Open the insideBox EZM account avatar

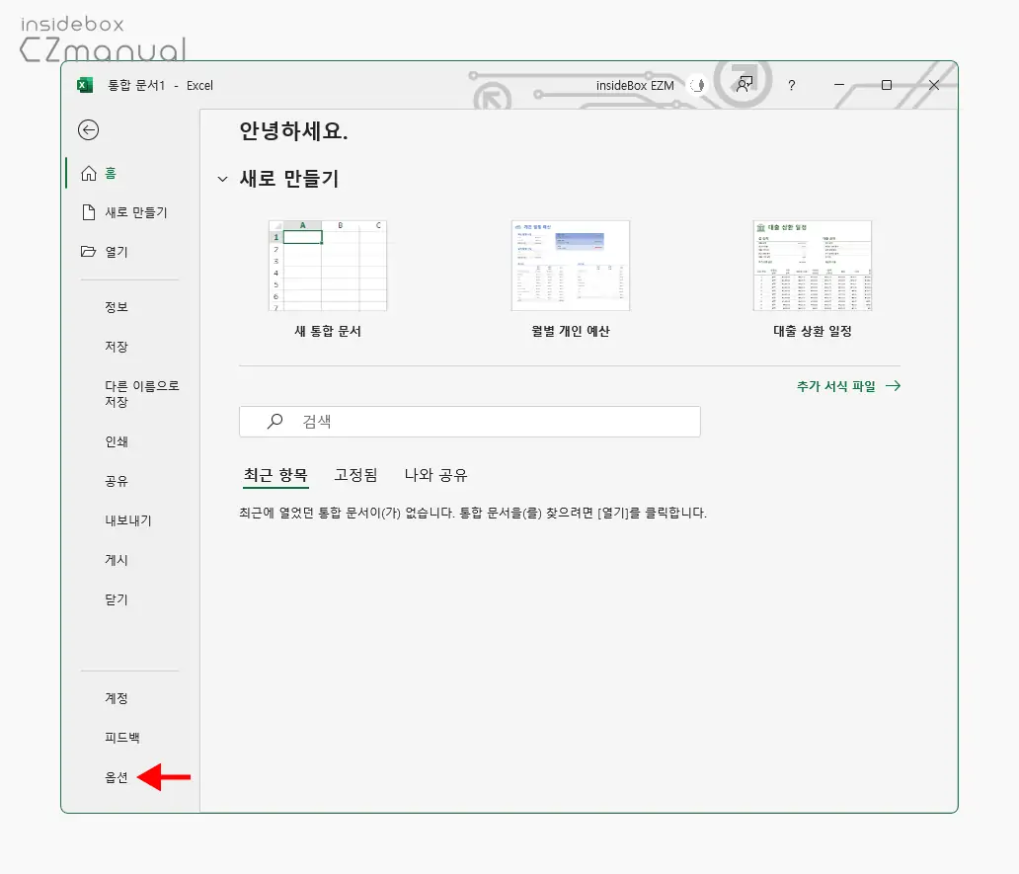click(698, 85)
